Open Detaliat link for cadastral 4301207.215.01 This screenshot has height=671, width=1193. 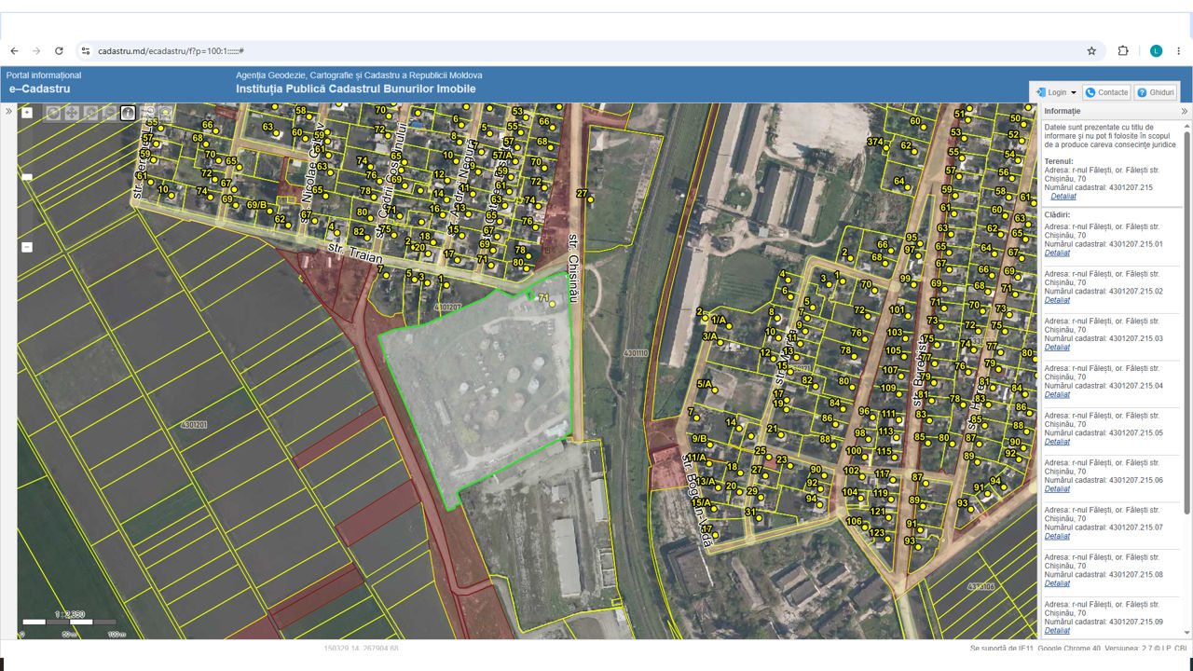(1057, 253)
